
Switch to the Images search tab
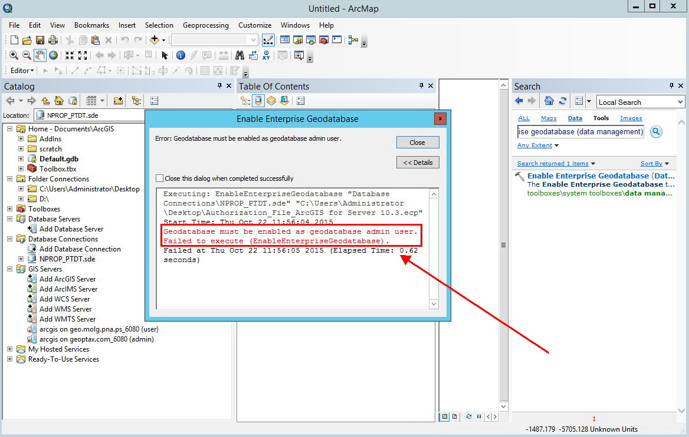(631, 118)
